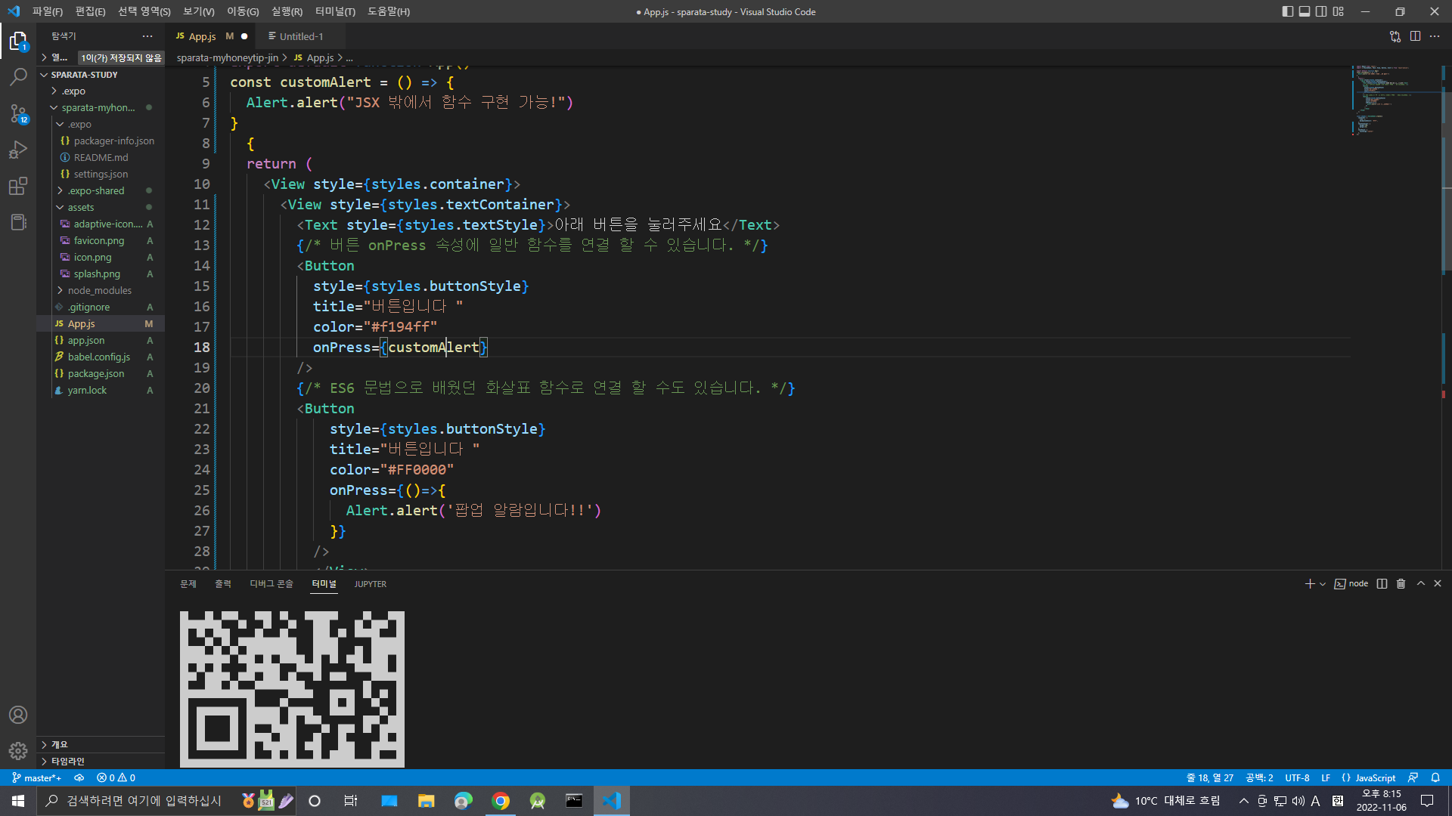Change indentation via 공백: 2 status item
1452x816 pixels.
coord(1260,777)
